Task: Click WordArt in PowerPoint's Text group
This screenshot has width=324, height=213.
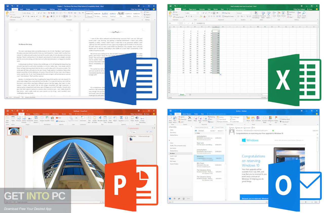Action: pos(100,119)
